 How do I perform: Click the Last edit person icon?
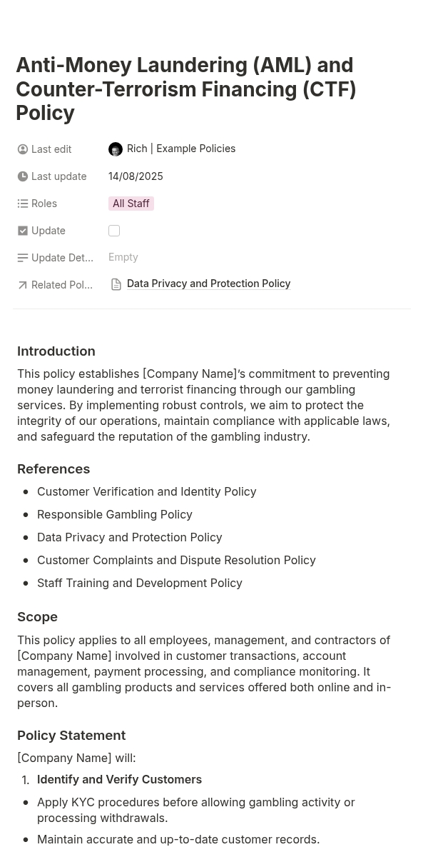[23, 149]
